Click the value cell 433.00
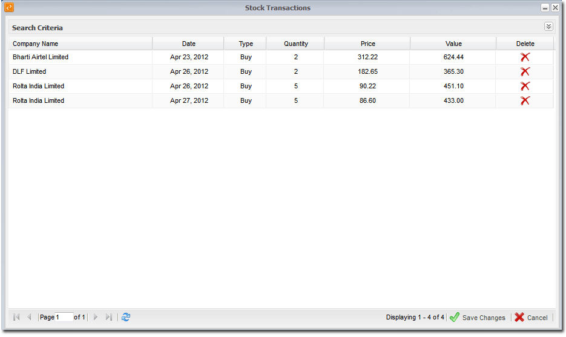 coord(453,100)
